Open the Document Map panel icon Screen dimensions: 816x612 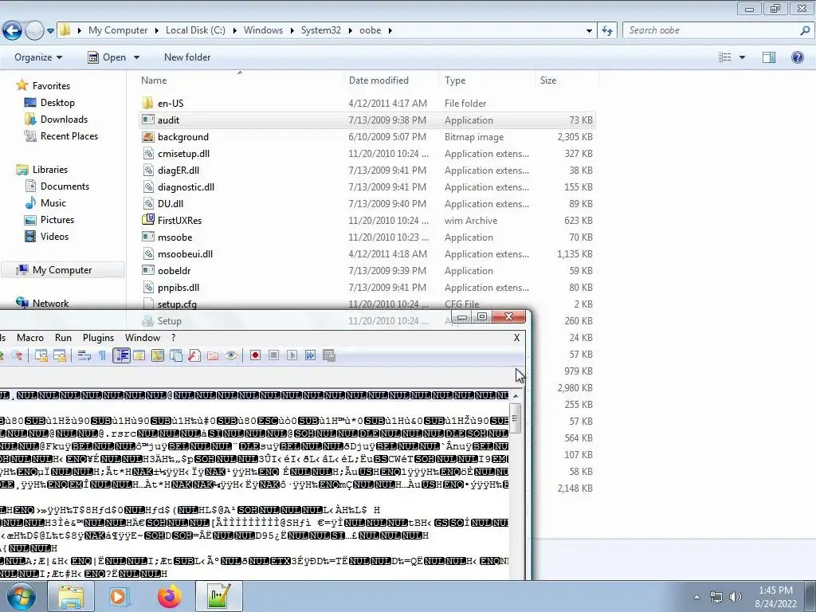[157, 355]
